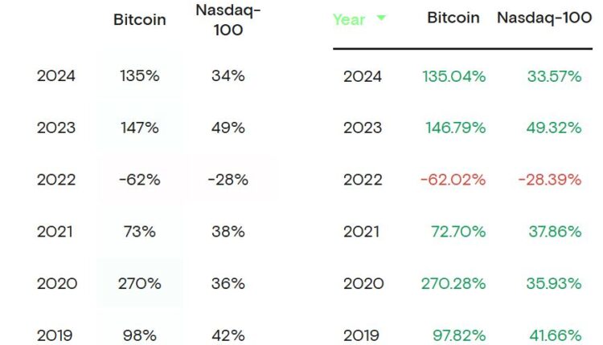Click the right table Bitcoin column header

click(453, 18)
